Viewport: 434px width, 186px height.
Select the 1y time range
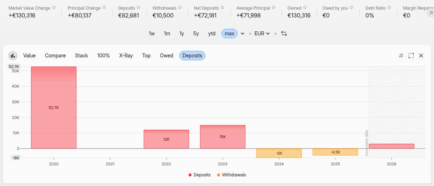click(x=181, y=33)
